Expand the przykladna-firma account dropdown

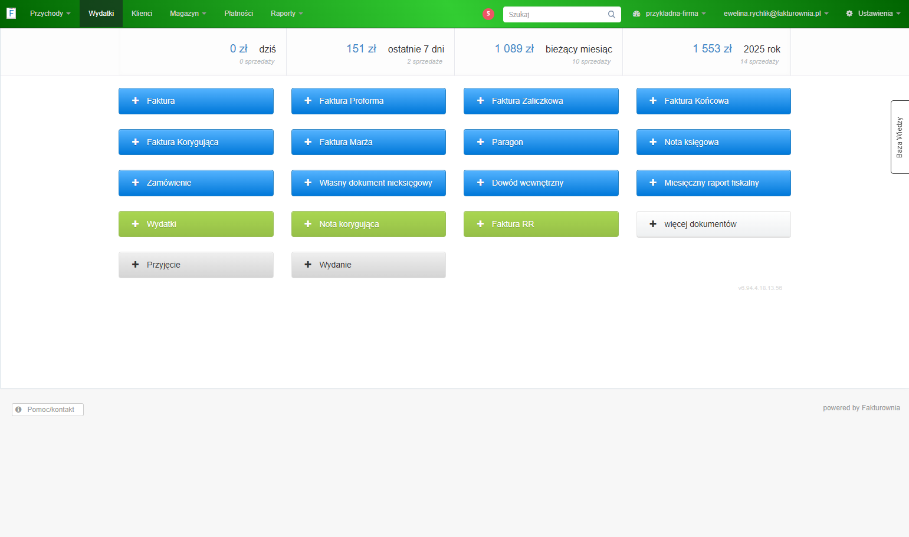point(669,14)
